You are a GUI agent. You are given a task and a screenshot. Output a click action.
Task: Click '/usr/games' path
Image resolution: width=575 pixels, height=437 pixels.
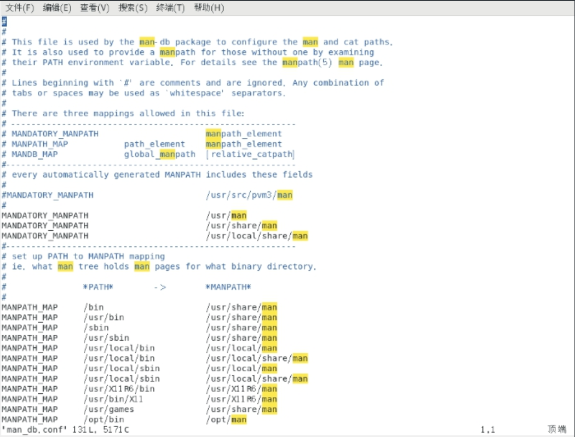[108, 410]
